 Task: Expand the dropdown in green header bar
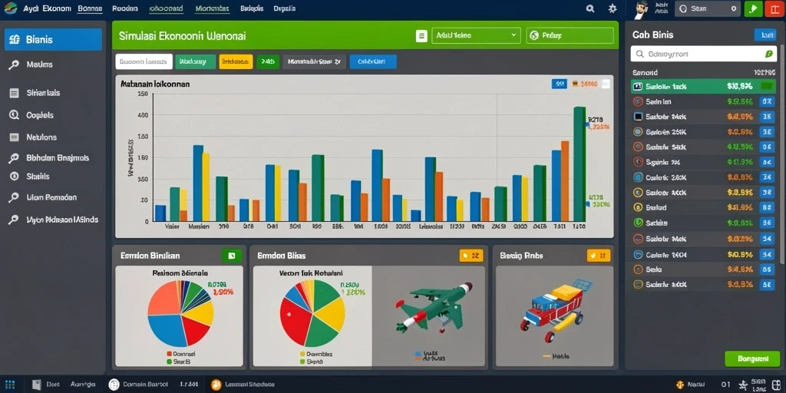click(476, 35)
